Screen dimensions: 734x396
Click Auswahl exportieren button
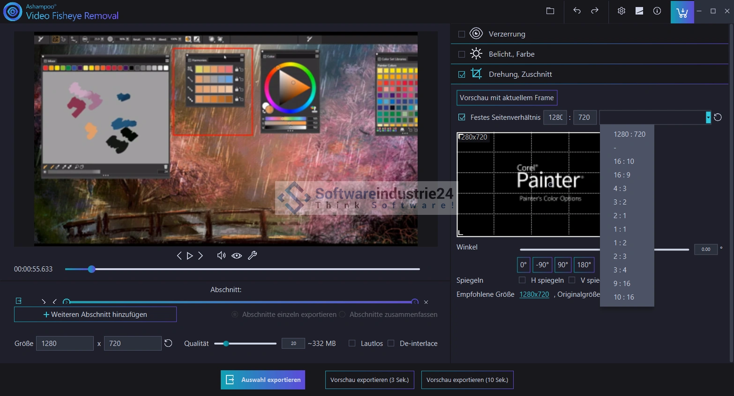click(x=263, y=380)
